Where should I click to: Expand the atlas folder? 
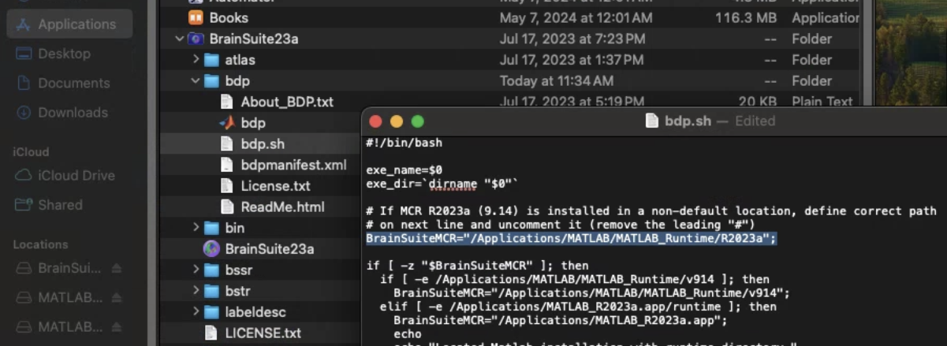[196, 60]
